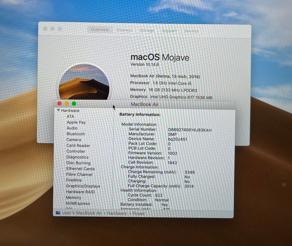Click the MacBook Air model line

(x=165, y=76)
